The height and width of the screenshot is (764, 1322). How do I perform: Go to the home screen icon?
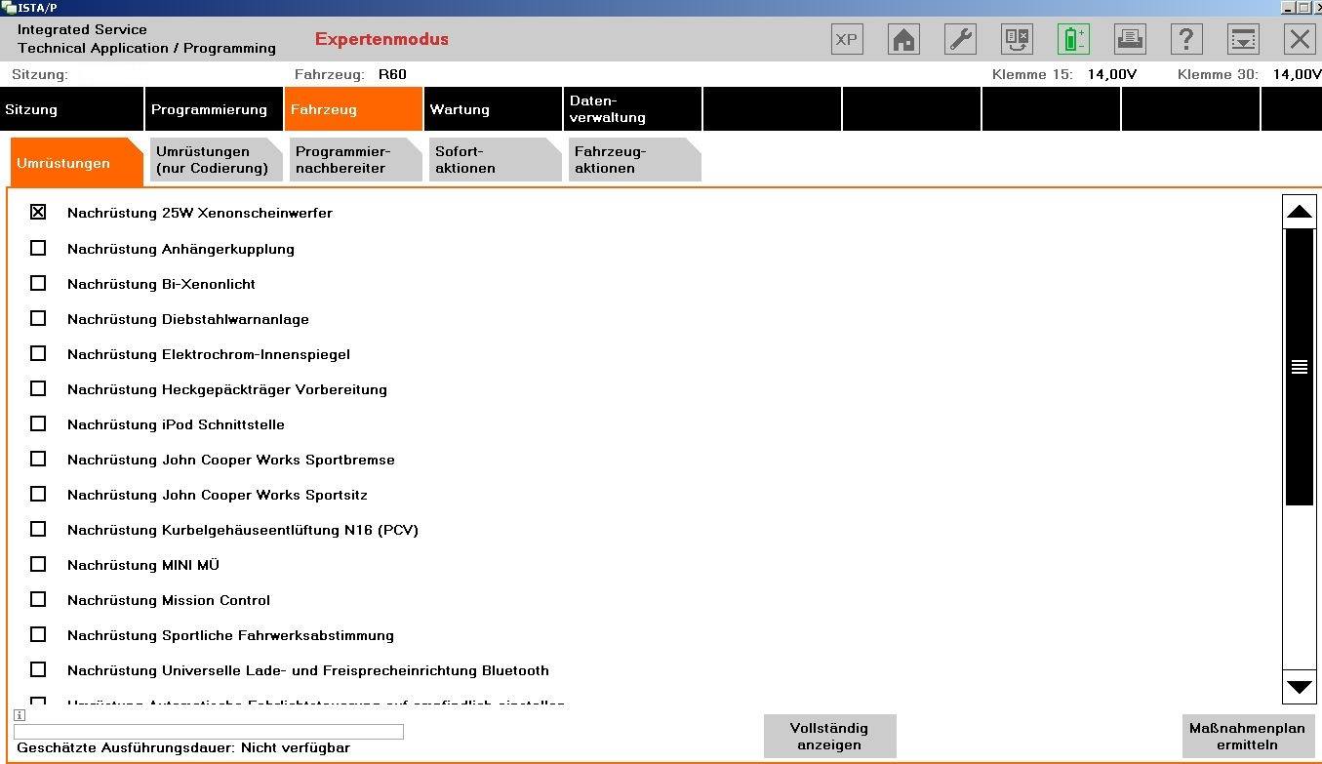click(903, 40)
